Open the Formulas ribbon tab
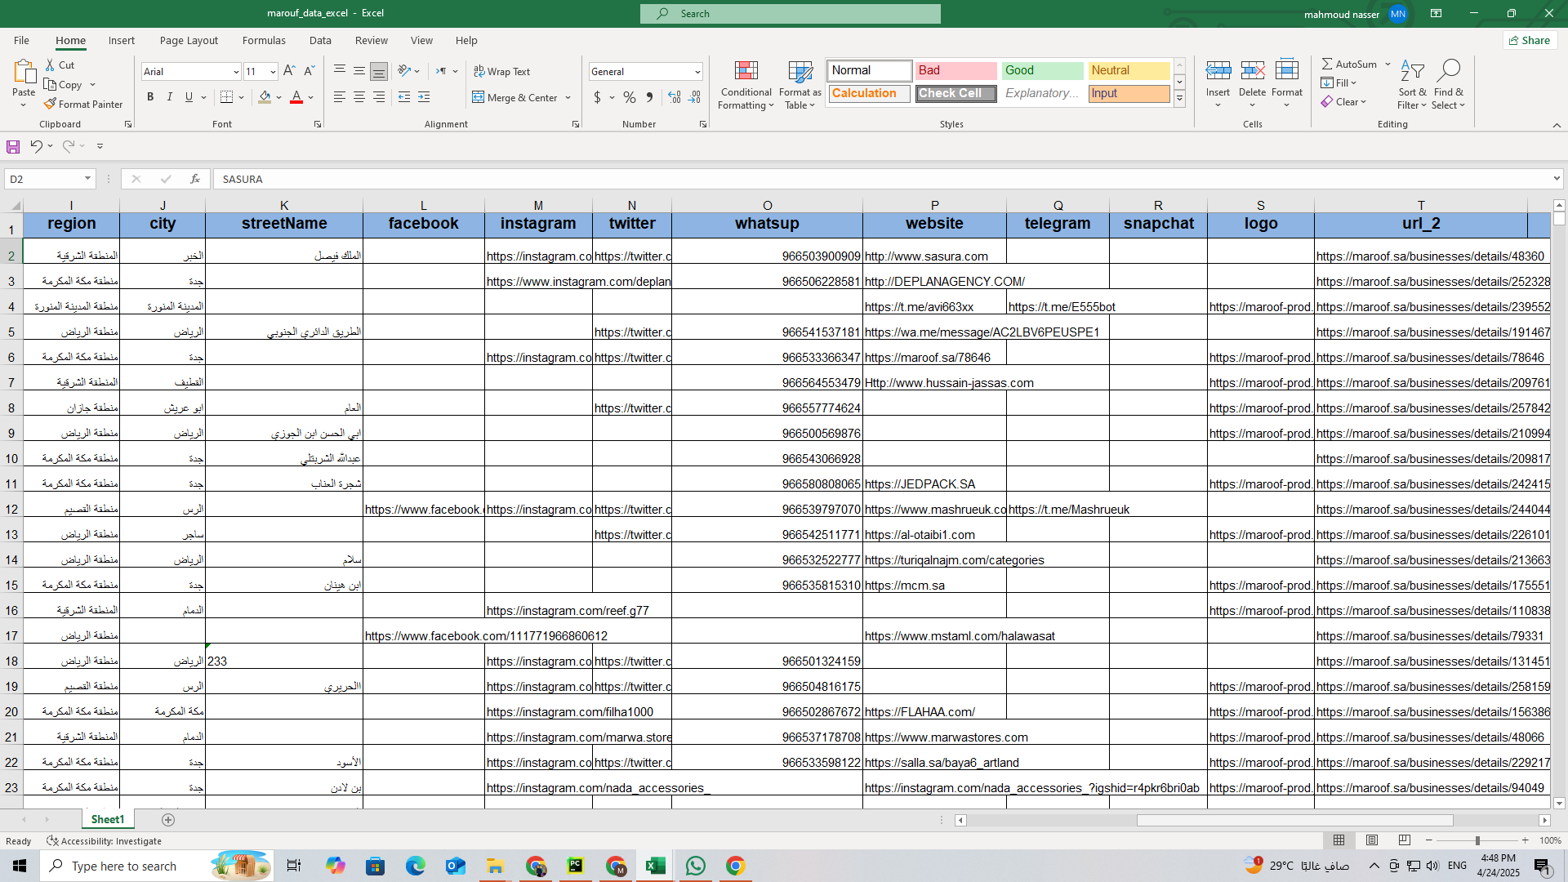 coord(264,40)
